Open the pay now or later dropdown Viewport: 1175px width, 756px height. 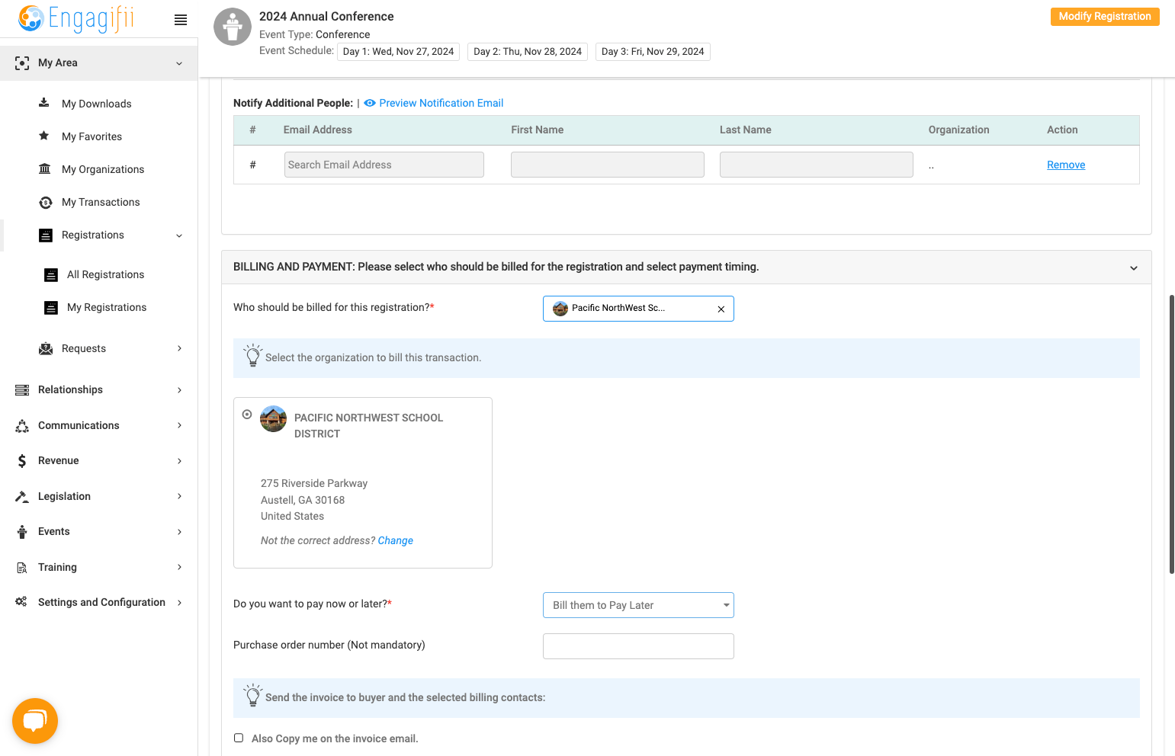[638, 605]
